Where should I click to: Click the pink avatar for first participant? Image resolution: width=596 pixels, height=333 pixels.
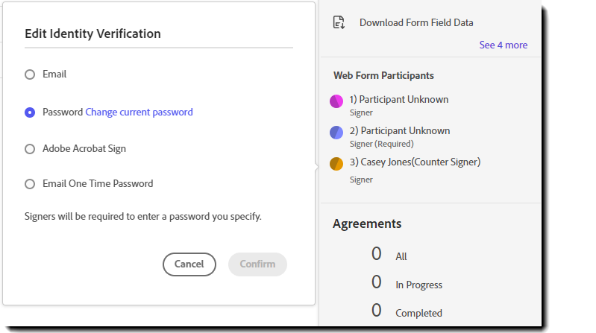tap(336, 101)
